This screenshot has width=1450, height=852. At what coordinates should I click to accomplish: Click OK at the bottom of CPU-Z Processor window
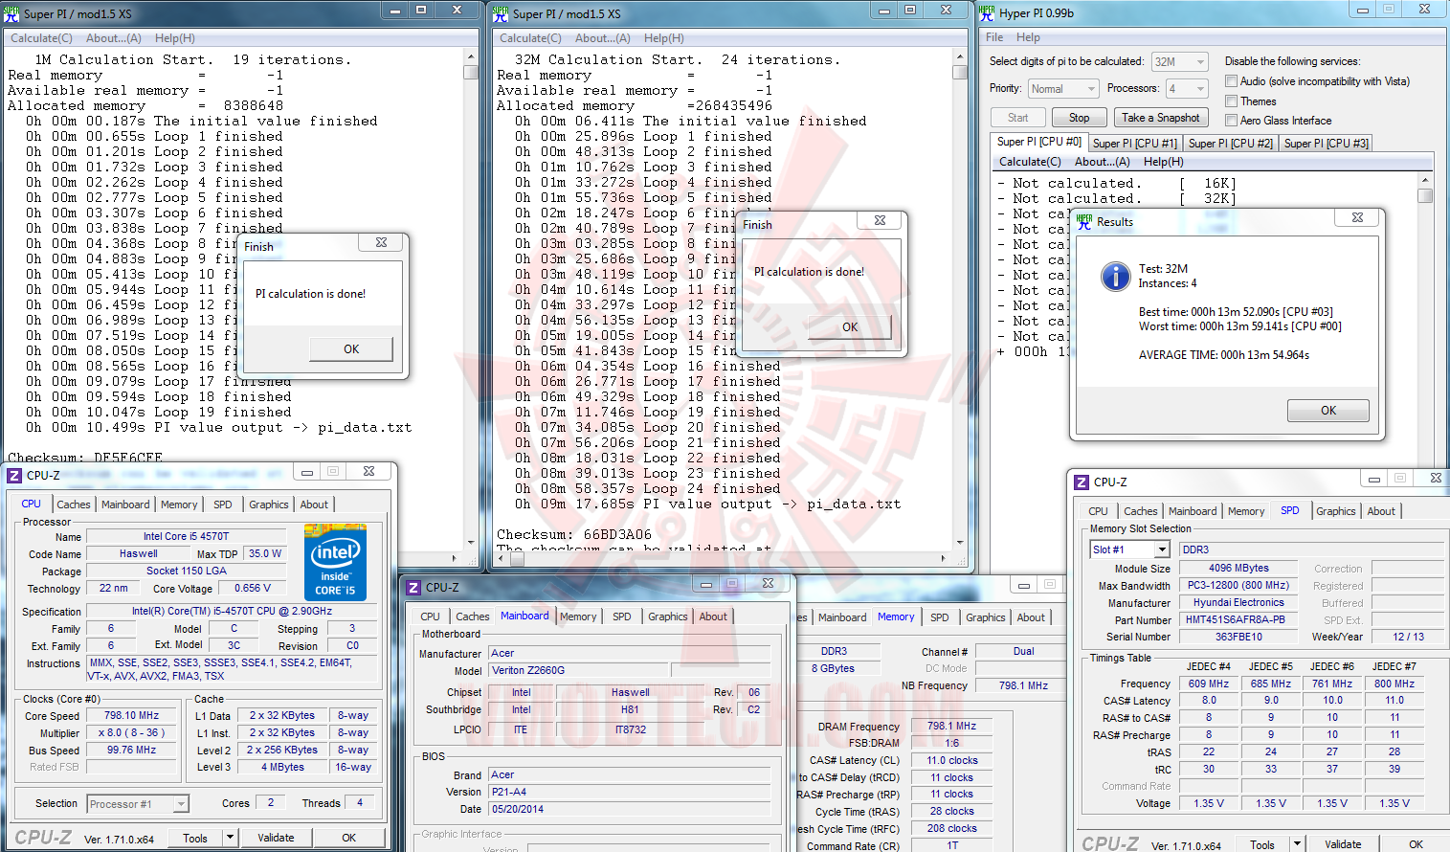pos(349,838)
